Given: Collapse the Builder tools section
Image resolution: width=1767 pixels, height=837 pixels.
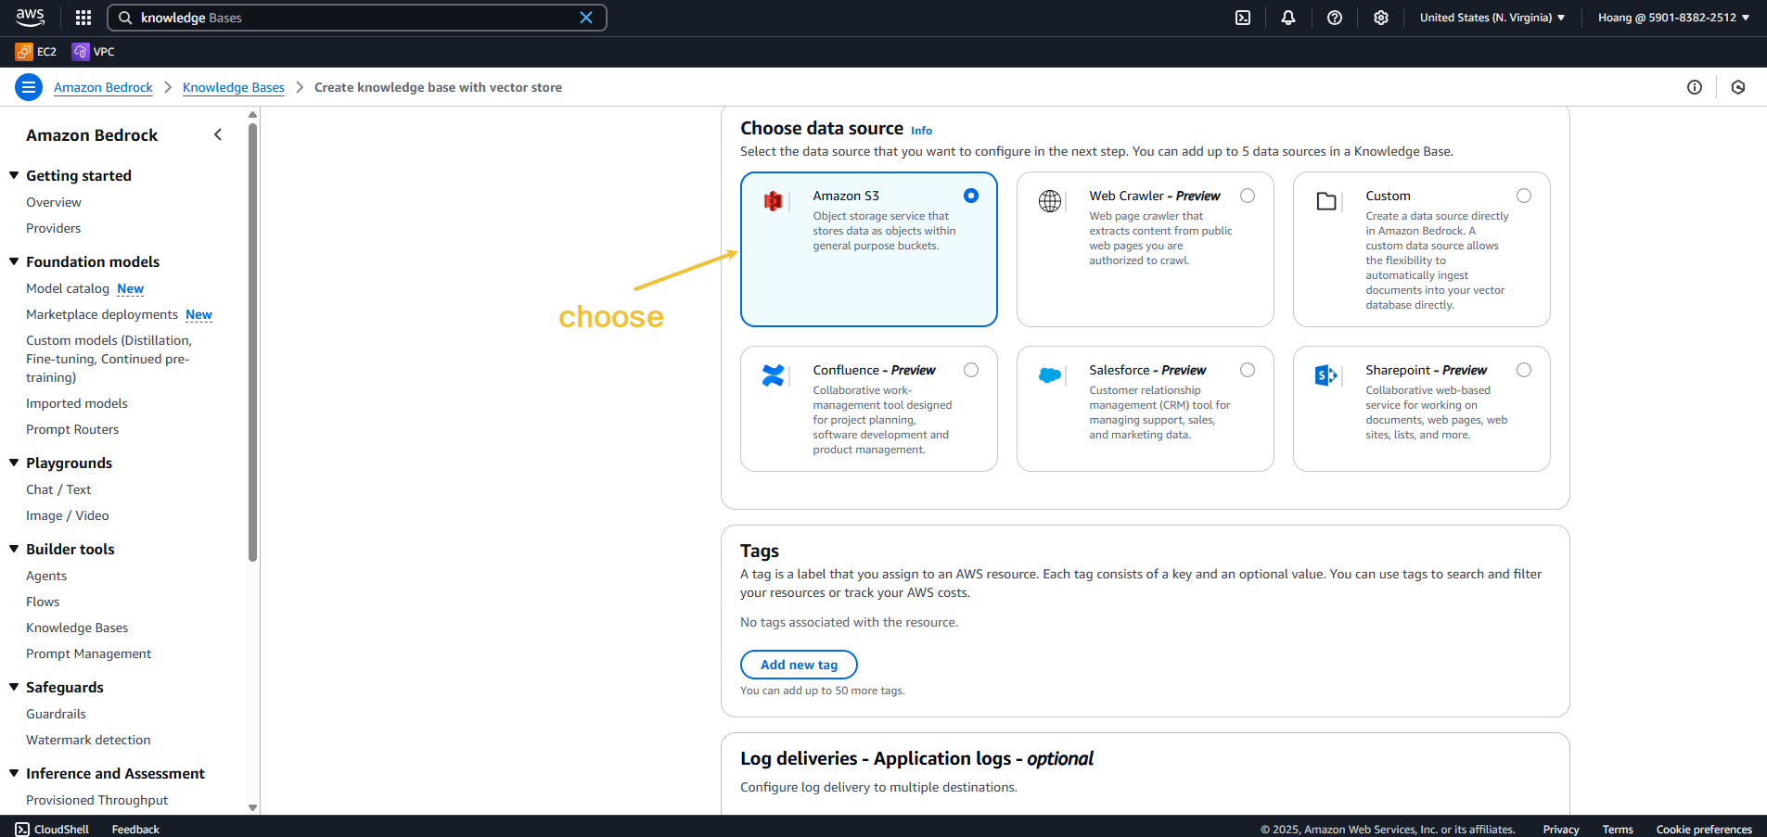Looking at the screenshot, I should [x=14, y=549].
